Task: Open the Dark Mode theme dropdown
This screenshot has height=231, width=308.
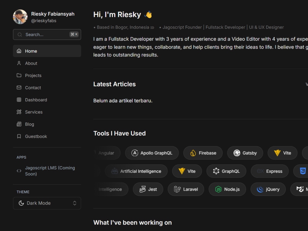Action: [47, 203]
